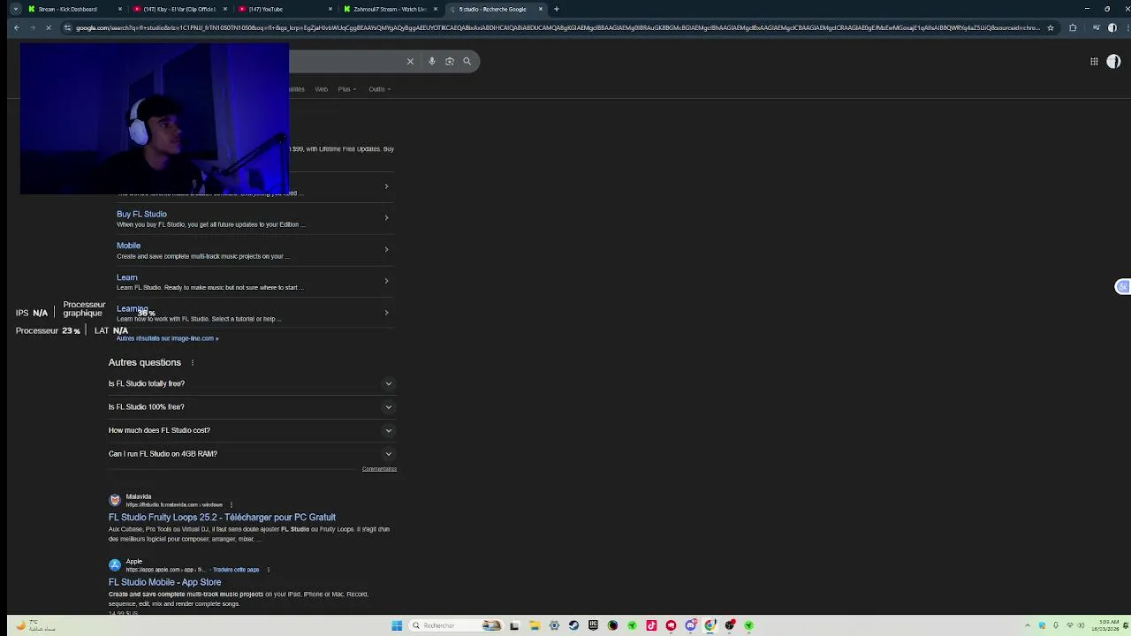Open the Outils tools dropdown
This screenshot has width=1131, height=636.
click(x=379, y=89)
